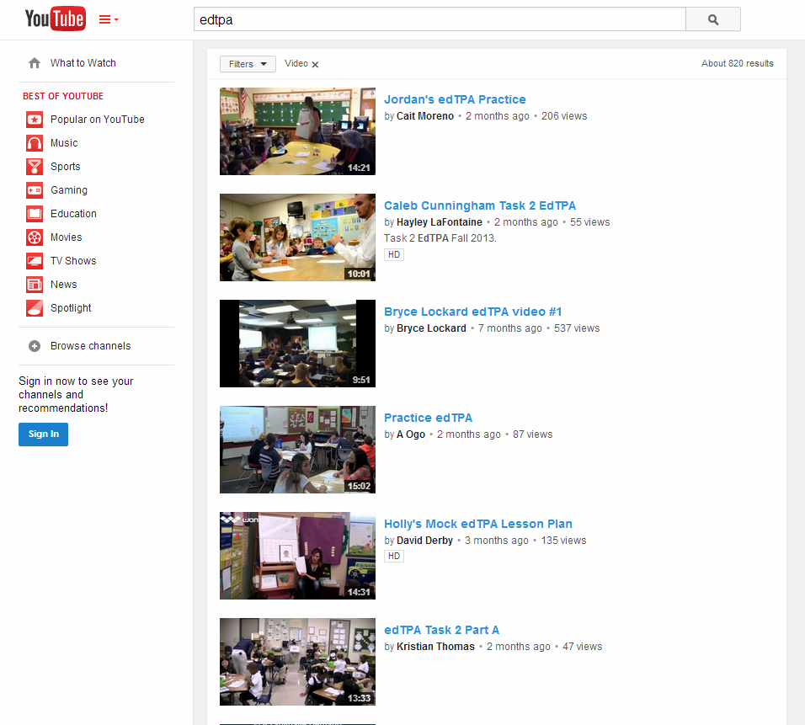Click the 15:02 Practice edTPA thumbnail
Image resolution: width=805 pixels, height=725 pixels.
(298, 450)
